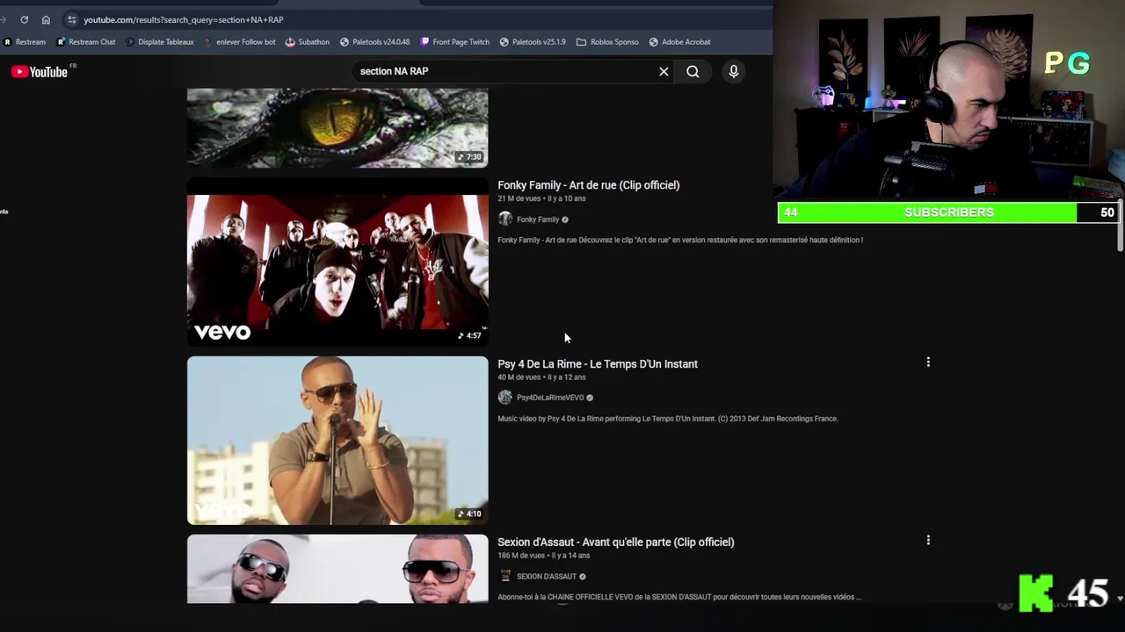Open the Paletools v25.1.9 bookmark
Viewport: 1125px width, 632px height.
[x=533, y=41]
